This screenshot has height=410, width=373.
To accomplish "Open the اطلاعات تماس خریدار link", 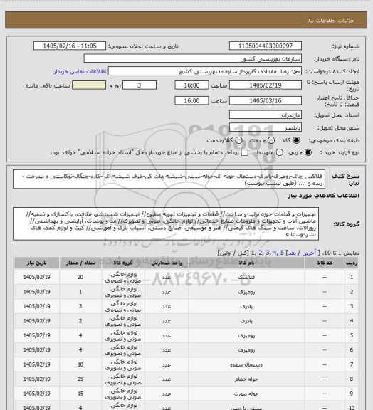I will [80, 71].
